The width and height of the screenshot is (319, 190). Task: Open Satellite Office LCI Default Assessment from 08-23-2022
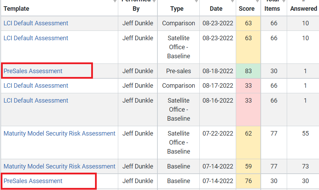point(36,38)
